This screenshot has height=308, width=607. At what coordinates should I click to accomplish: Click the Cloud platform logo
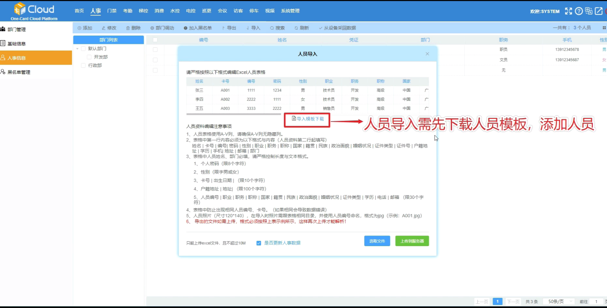[34, 11]
